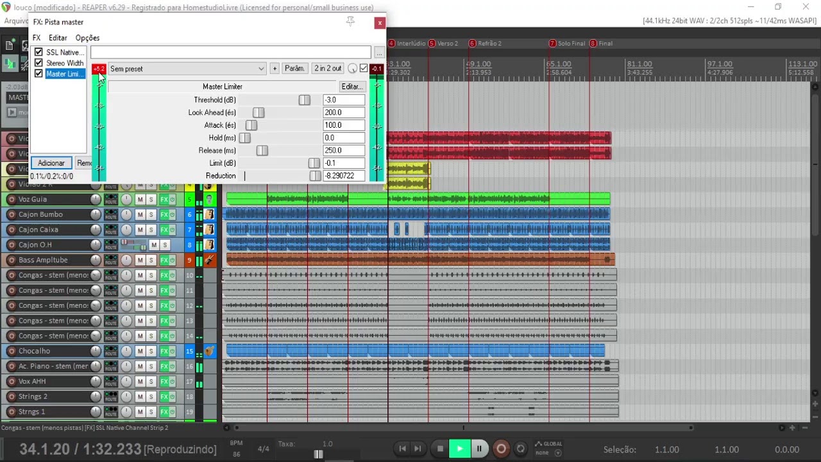Click the BPM 86 tempo field
Screen dimensions: 821x462
pyautogui.click(x=237, y=454)
